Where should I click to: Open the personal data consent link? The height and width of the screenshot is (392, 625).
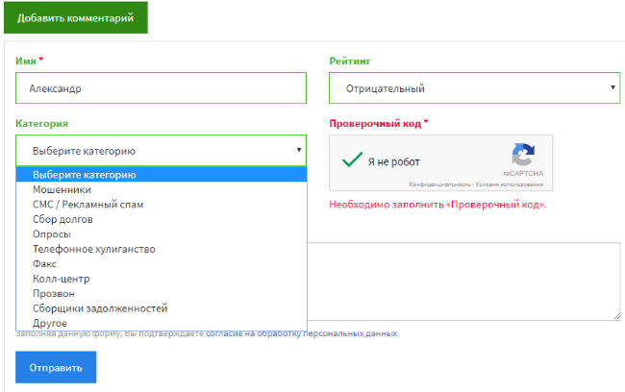coord(301,333)
